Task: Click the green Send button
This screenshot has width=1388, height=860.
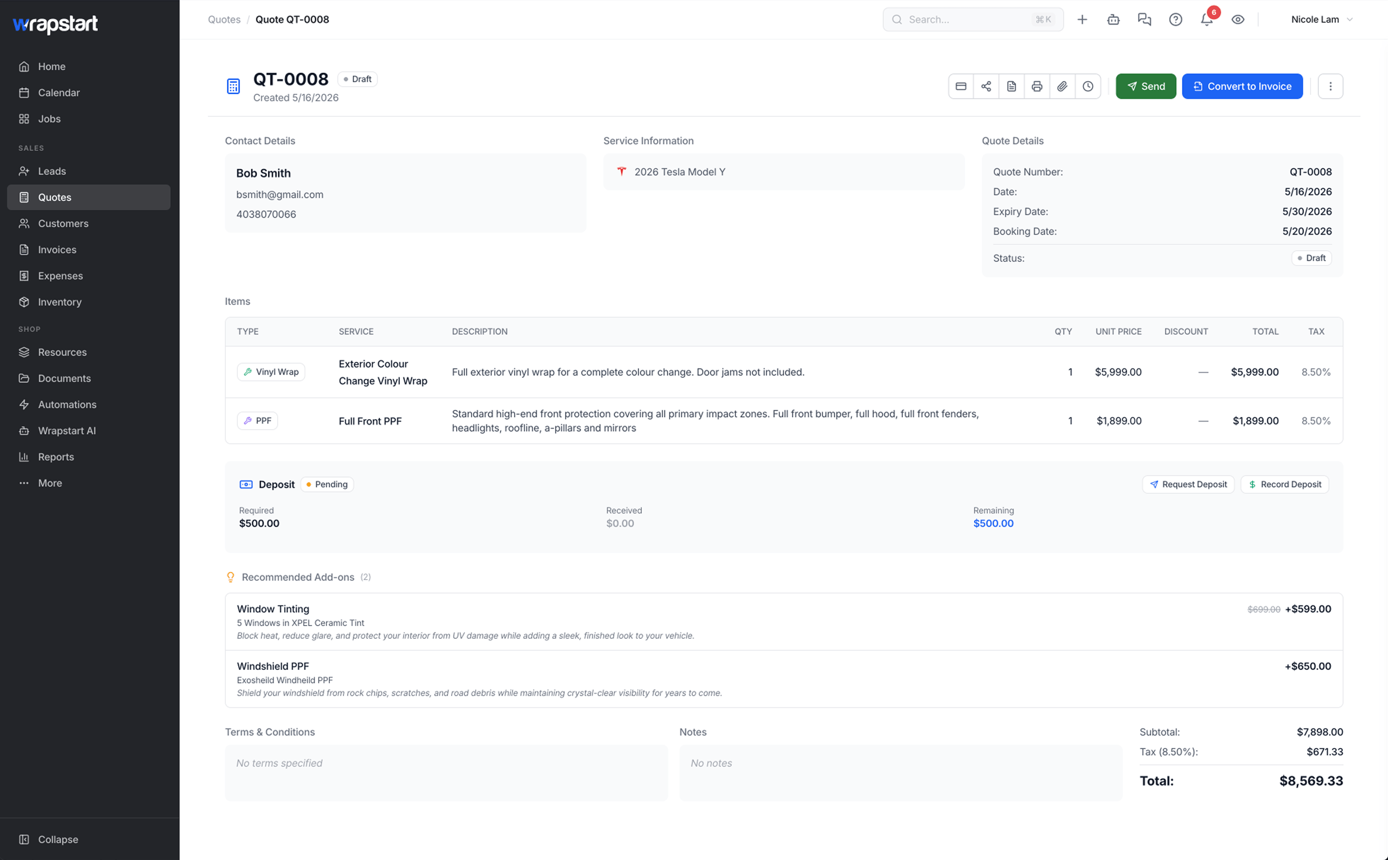Action: click(1146, 86)
